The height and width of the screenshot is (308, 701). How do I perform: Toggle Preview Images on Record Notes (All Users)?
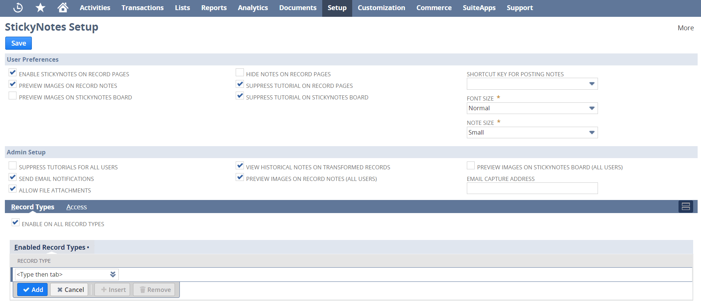[240, 178]
